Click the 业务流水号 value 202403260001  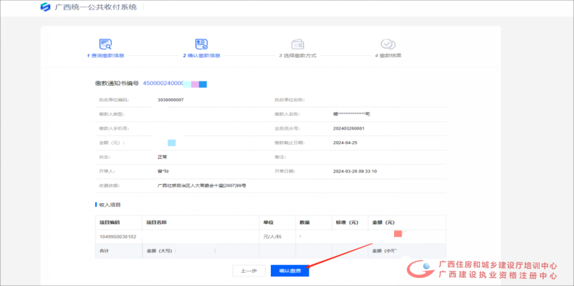[349, 129]
